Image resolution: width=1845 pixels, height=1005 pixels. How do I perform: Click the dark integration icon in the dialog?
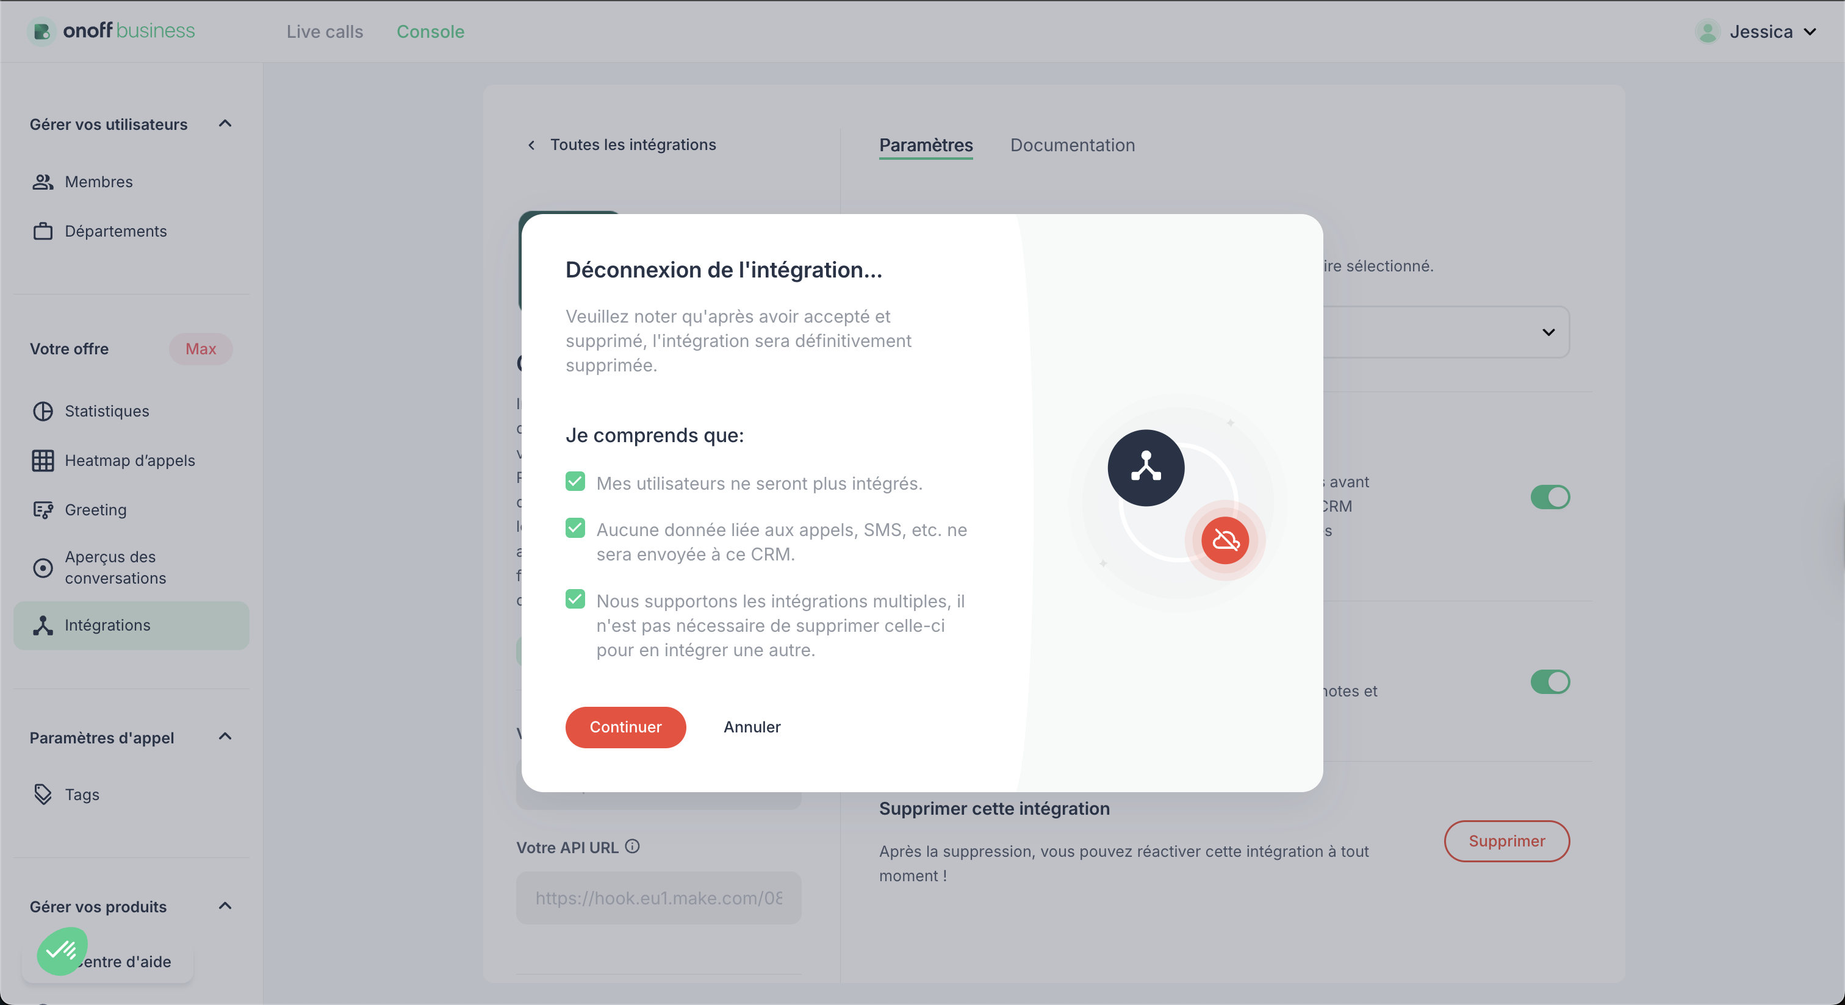(1146, 468)
